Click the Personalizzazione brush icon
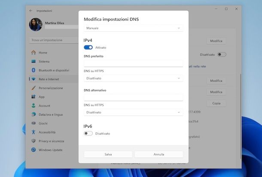 click(34, 88)
